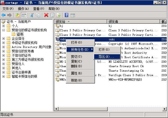Open Properties via toolbar icon

[x=52, y=15]
